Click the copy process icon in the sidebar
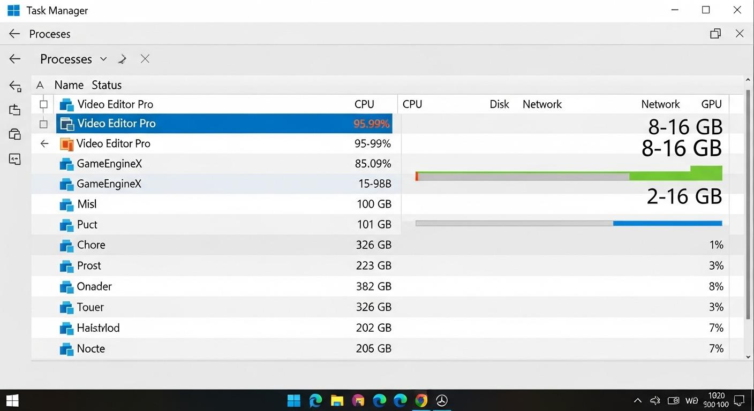The width and height of the screenshot is (754, 411). click(x=14, y=109)
